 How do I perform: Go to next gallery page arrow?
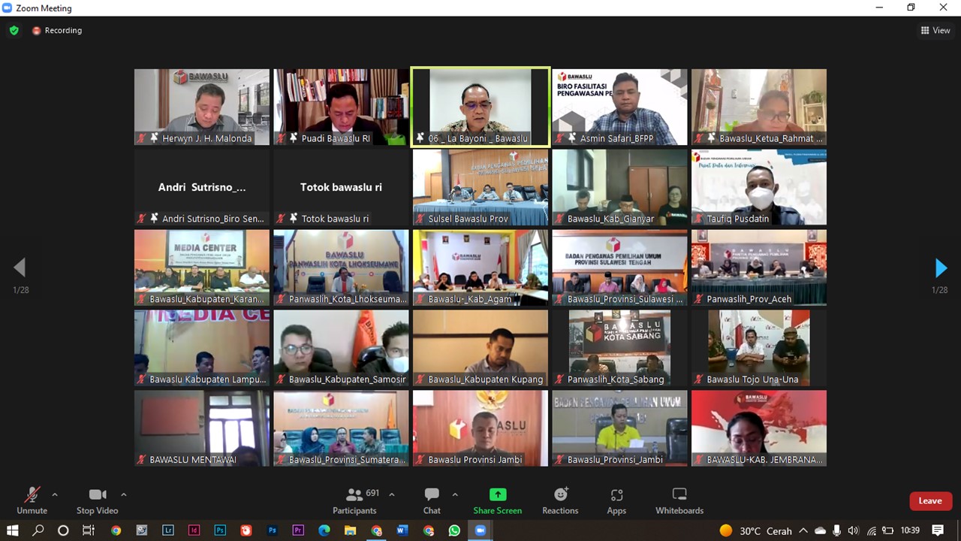tap(941, 267)
